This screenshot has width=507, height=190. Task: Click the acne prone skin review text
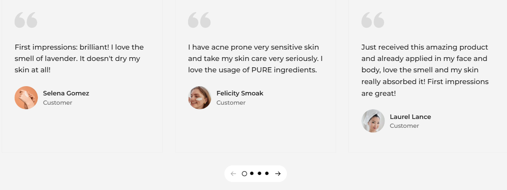tap(255, 58)
